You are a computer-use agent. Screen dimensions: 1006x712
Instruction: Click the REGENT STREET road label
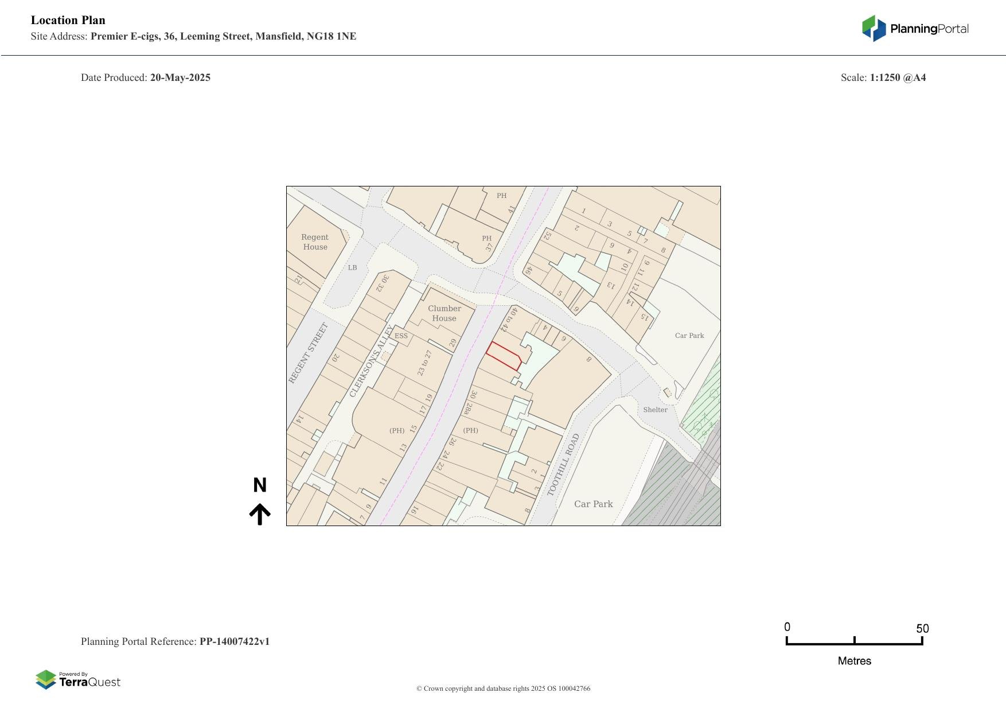(308, 353)
